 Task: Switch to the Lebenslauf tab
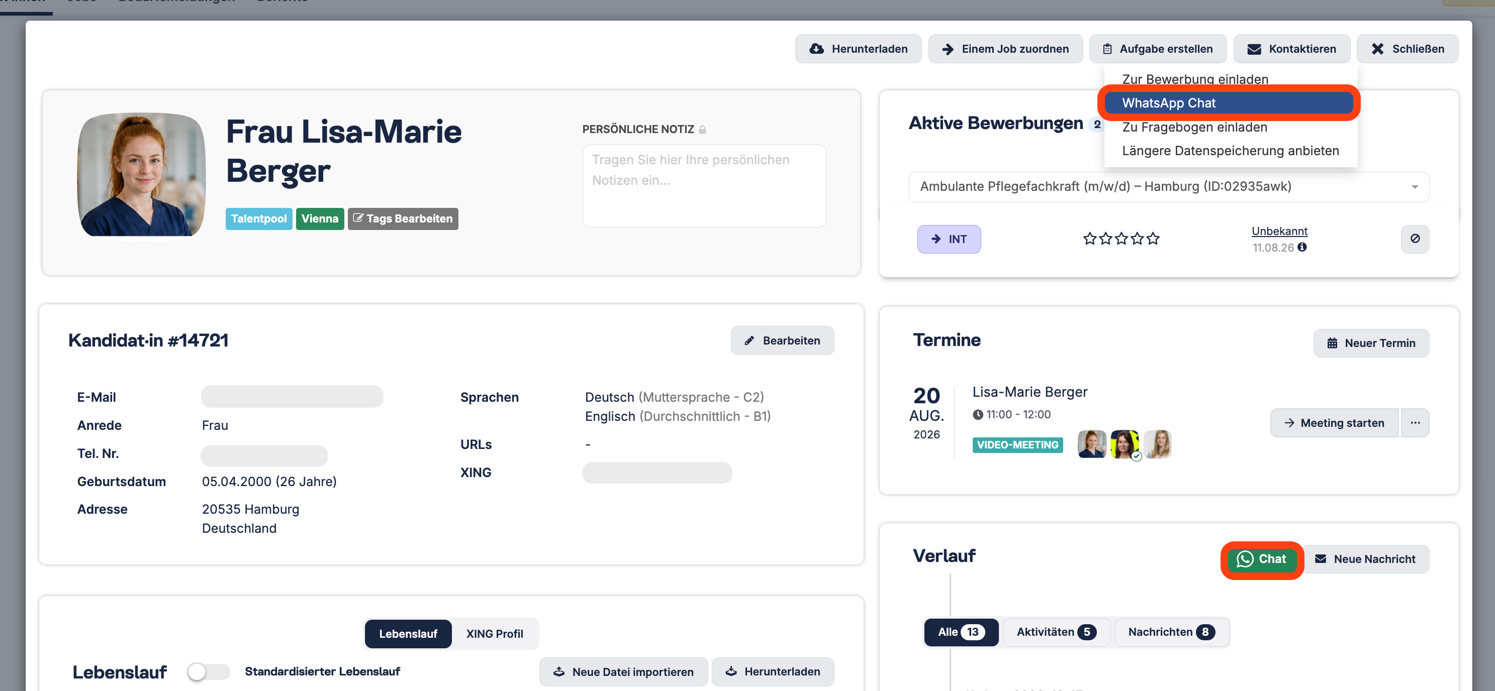pos(408,634)
